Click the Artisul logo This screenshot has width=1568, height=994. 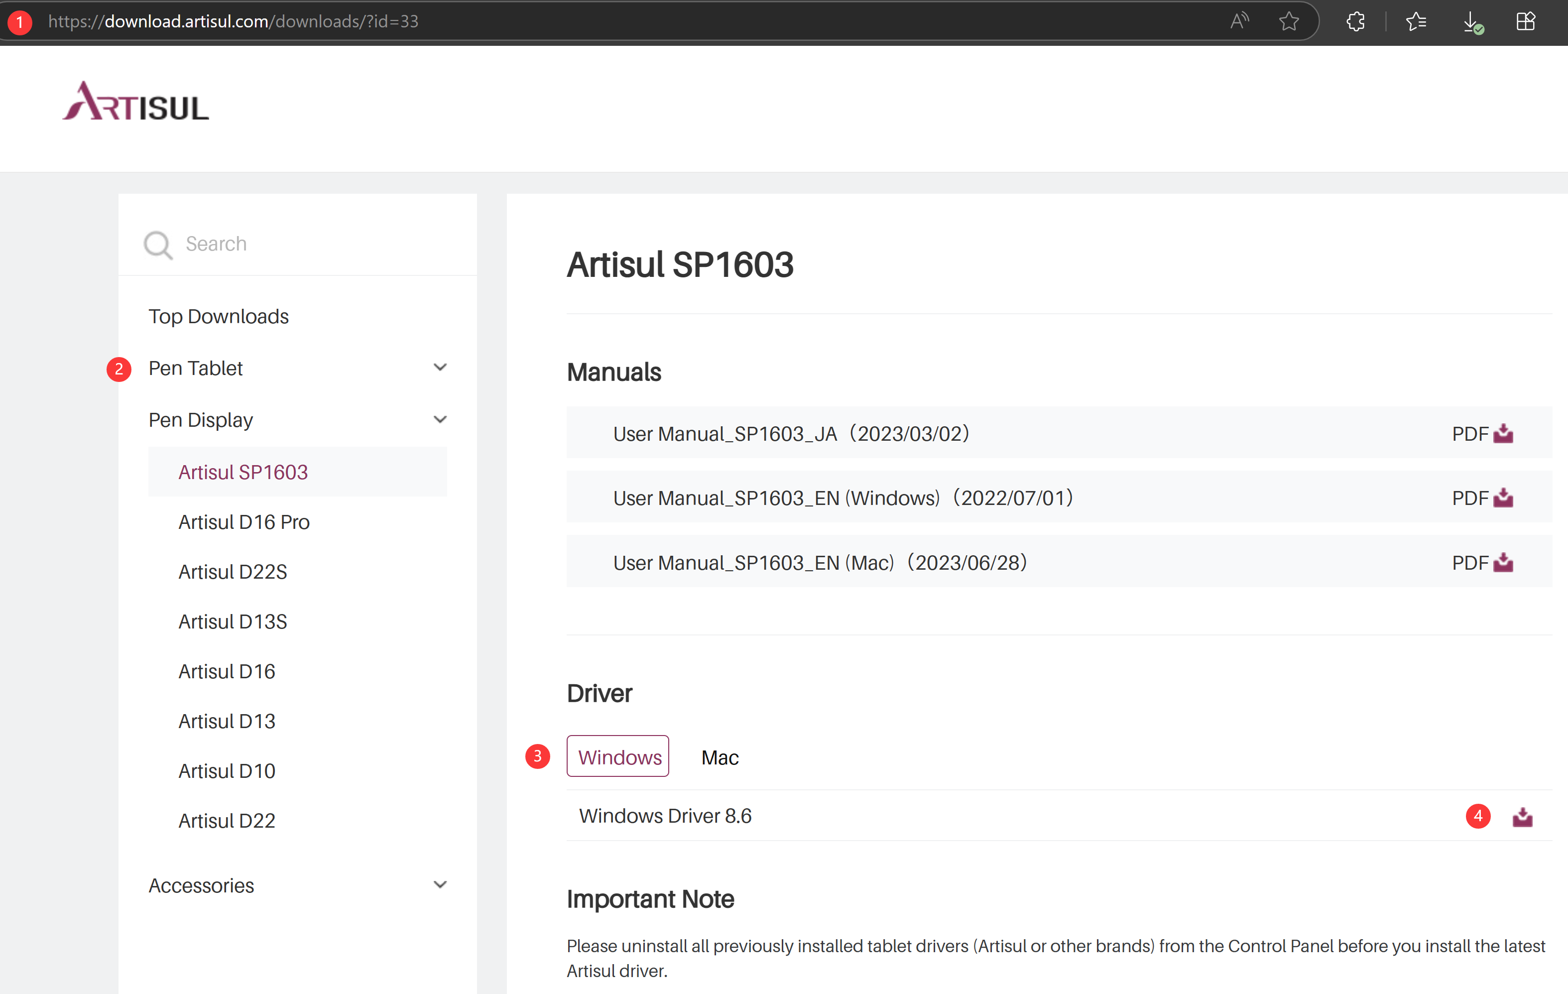pyautogui.click(x=135, y=102)
